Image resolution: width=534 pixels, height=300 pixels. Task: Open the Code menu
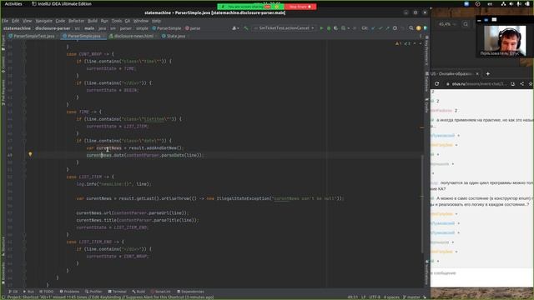click(60, 21)
